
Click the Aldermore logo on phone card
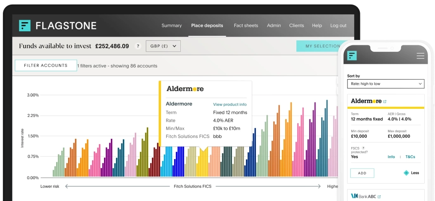(x=366, y=101)
